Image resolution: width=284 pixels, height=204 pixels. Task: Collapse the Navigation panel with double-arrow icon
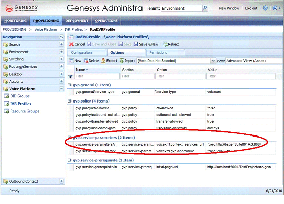[x=61, y=37]
